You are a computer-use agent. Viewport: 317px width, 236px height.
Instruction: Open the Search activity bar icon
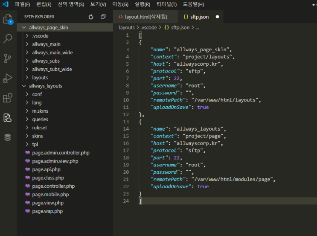point(8,38)
